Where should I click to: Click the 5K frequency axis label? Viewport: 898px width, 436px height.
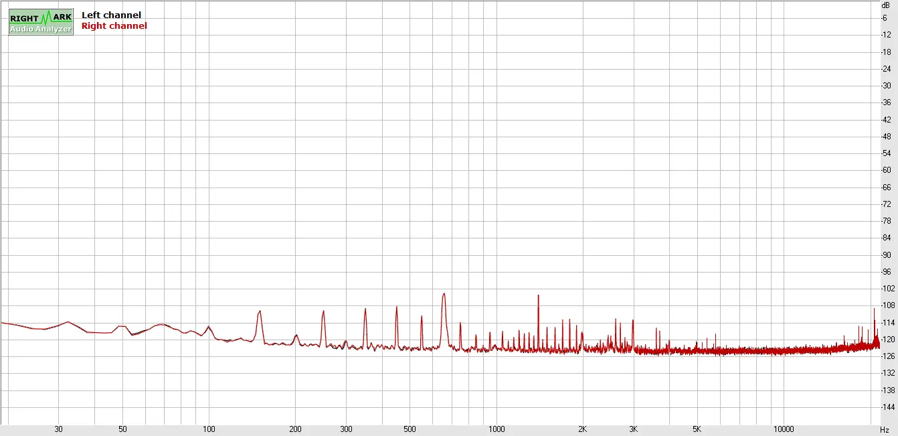pyautogui.click(x=697, y=429)
